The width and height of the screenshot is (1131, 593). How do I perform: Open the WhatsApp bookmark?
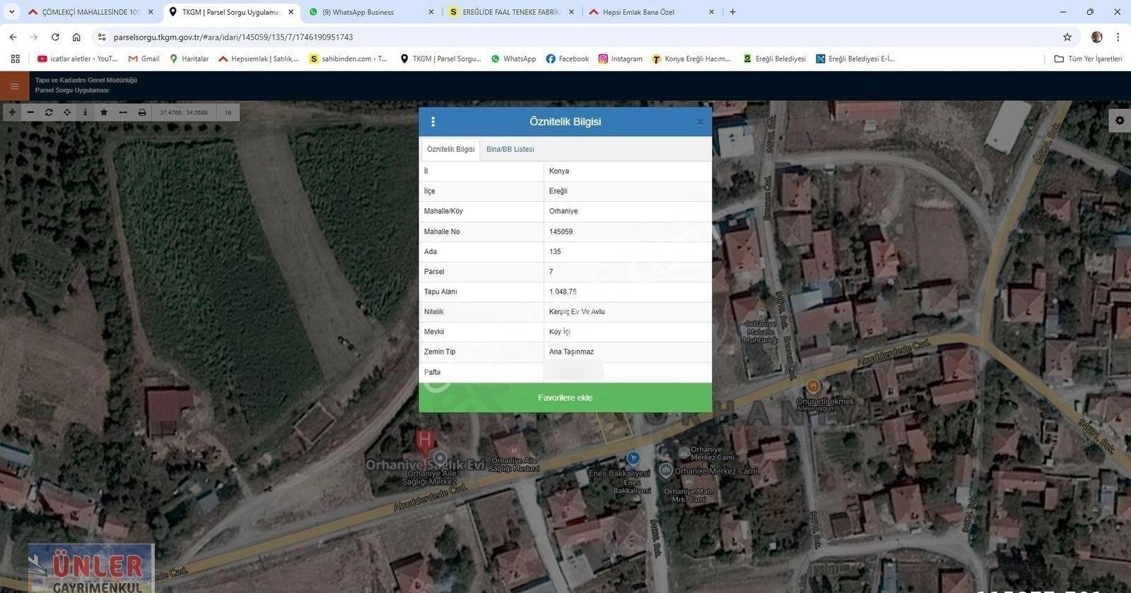tap(513, 59)
